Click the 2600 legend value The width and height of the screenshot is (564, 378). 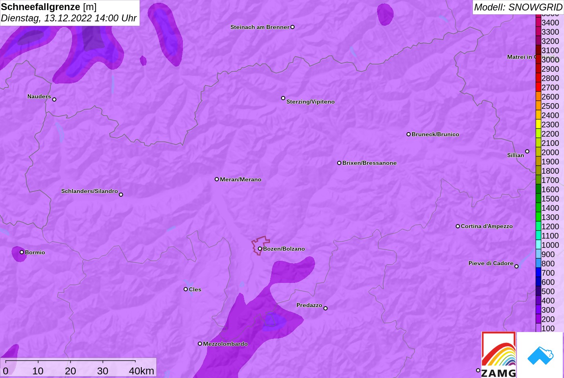tap(550, 97)
